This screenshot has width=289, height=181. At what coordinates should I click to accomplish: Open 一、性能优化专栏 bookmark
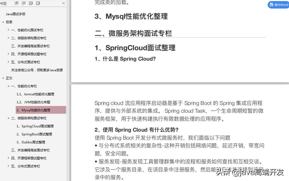click(24, 86)
